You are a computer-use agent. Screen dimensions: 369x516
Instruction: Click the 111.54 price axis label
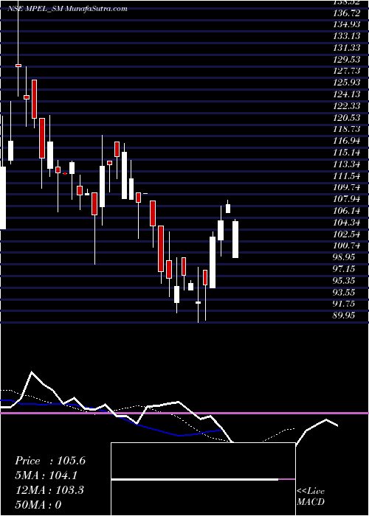coord(346,175)
